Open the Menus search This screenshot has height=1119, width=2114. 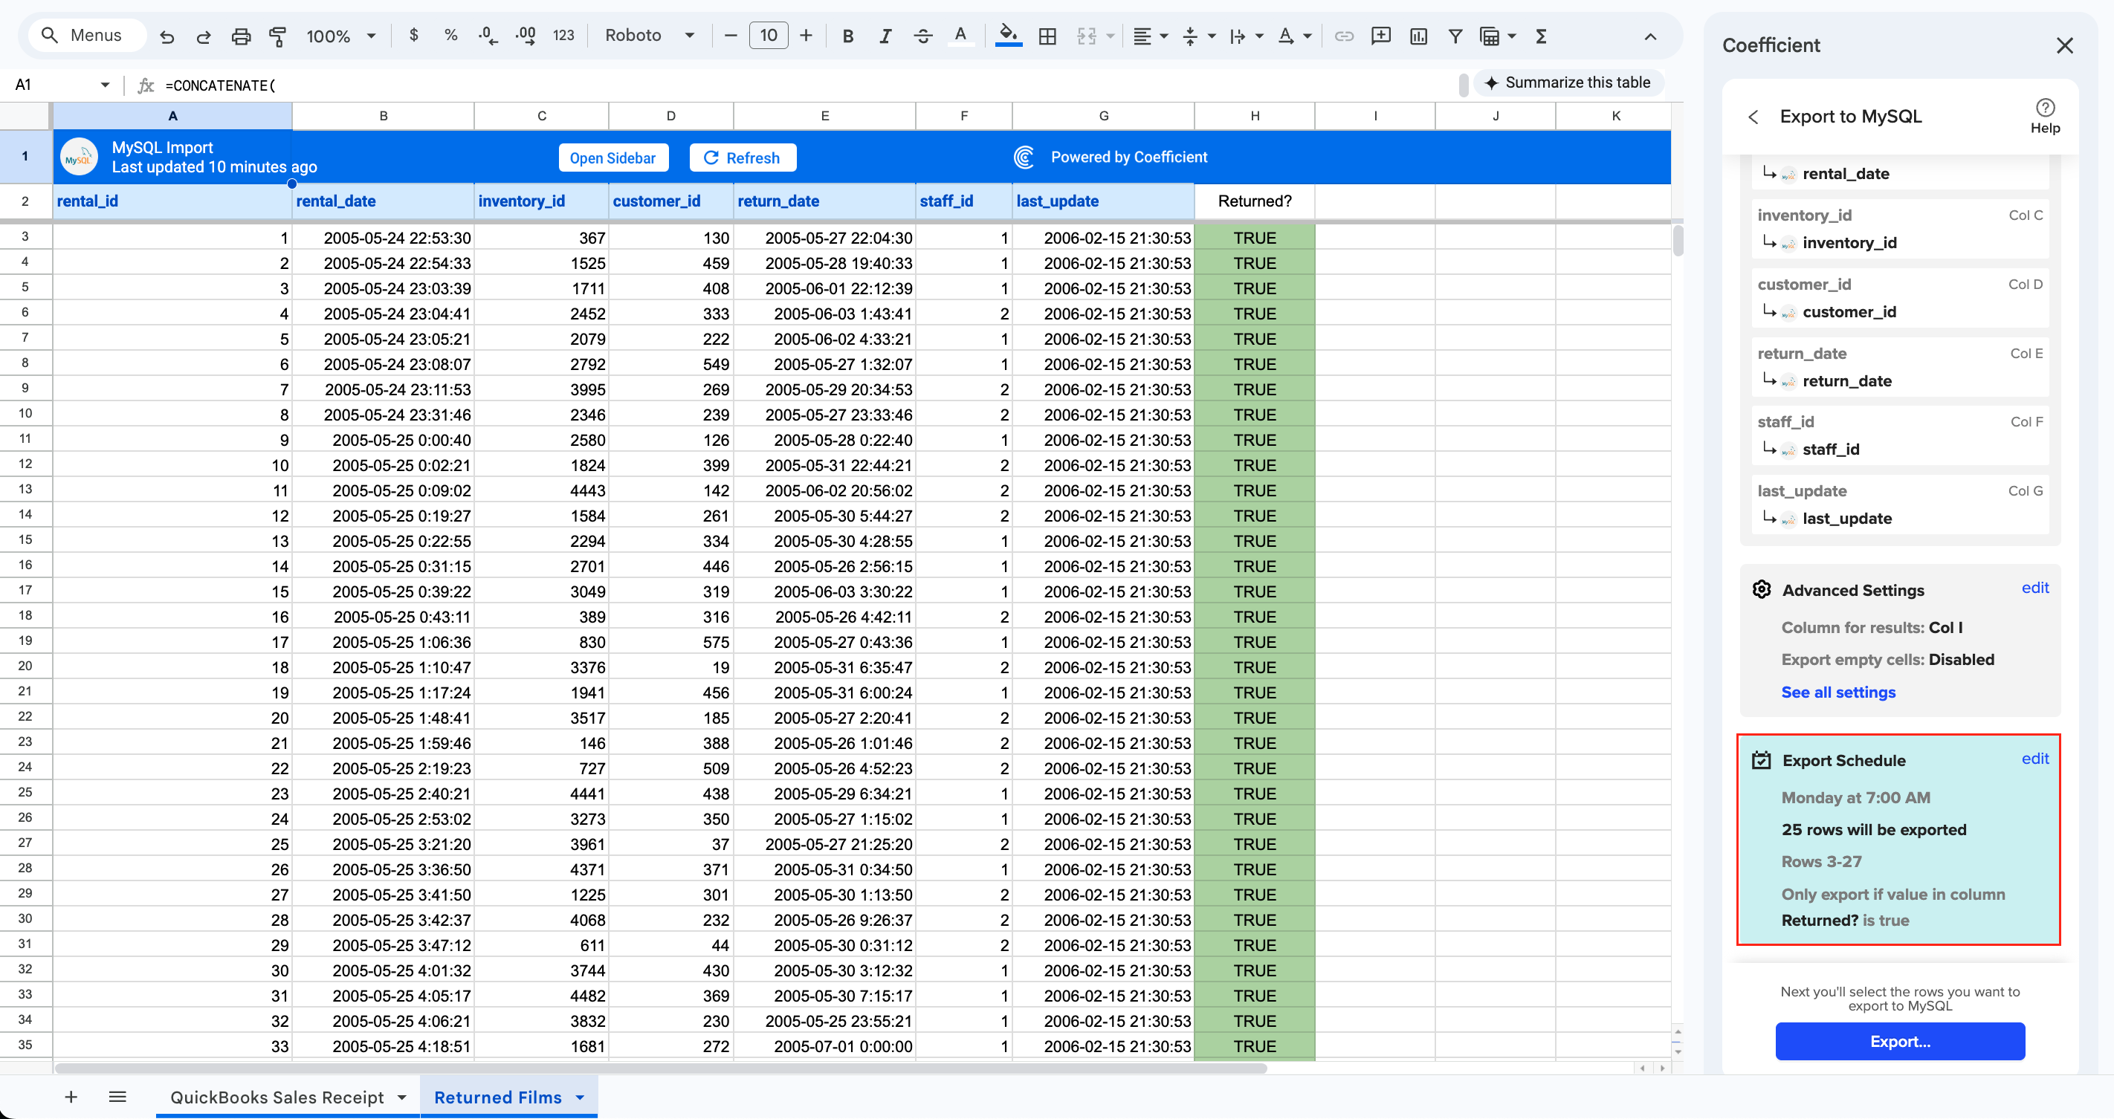point(85,35)
